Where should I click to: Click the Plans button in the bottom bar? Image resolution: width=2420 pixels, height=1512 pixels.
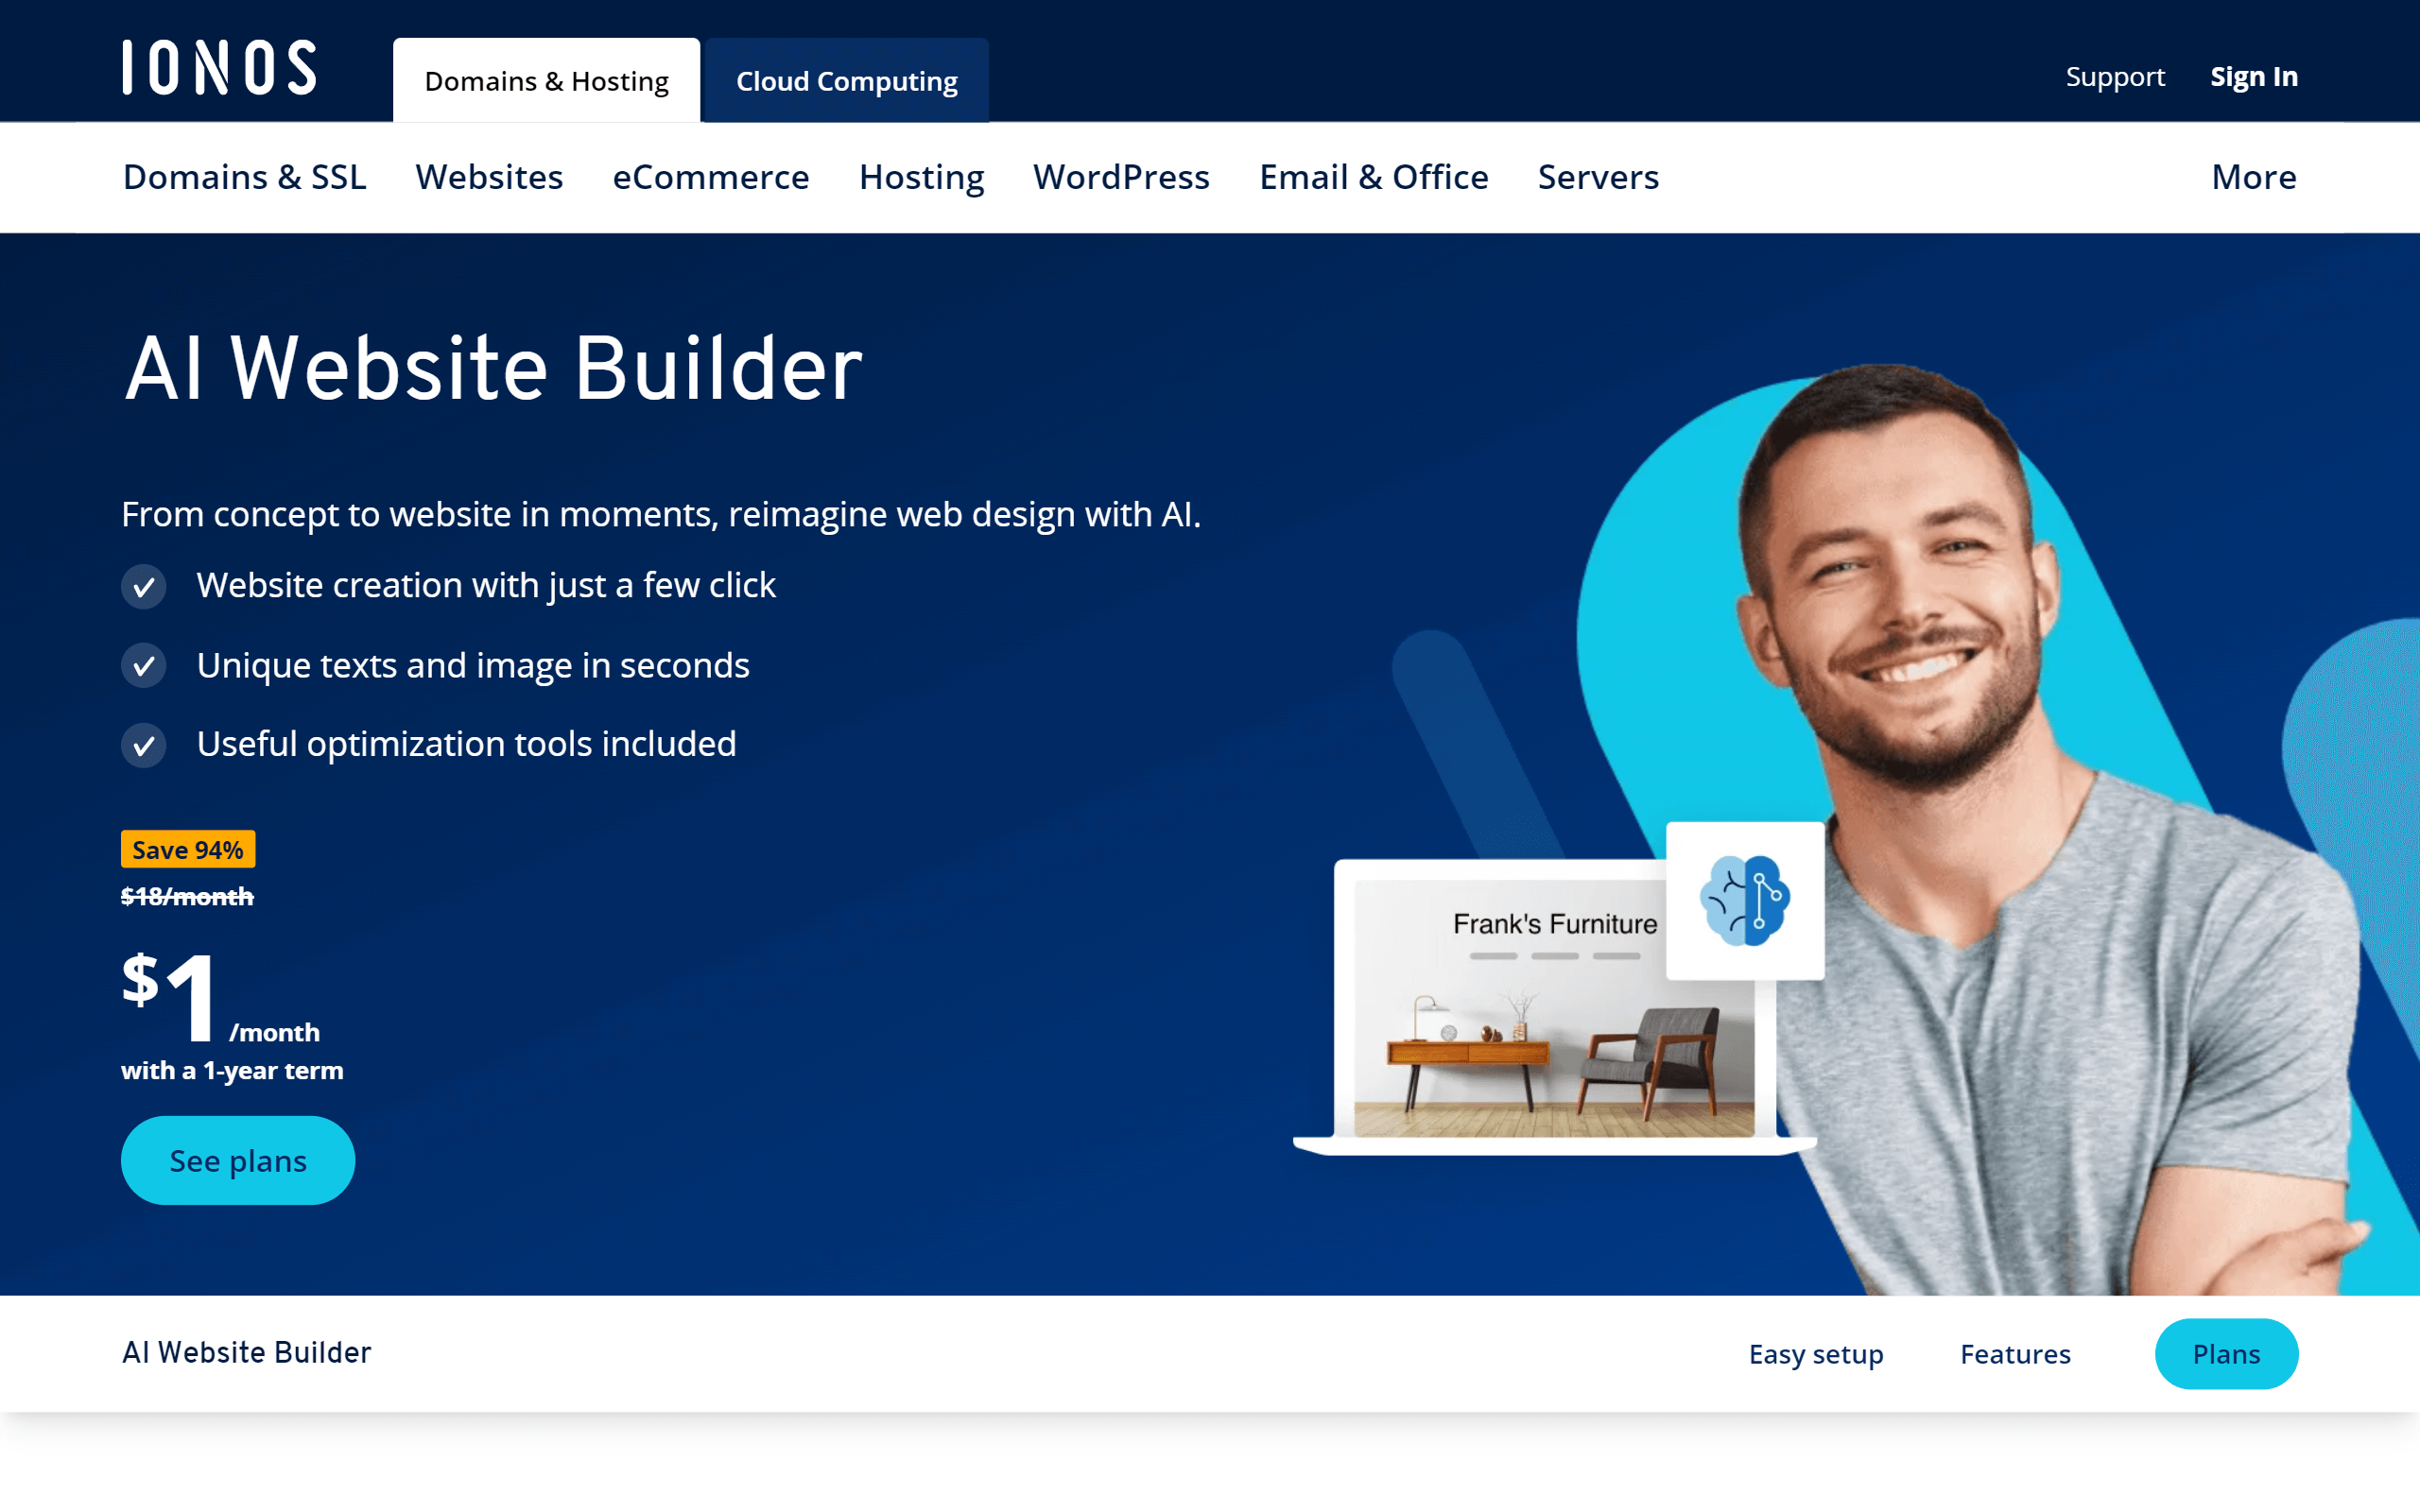[2226, 1353]
